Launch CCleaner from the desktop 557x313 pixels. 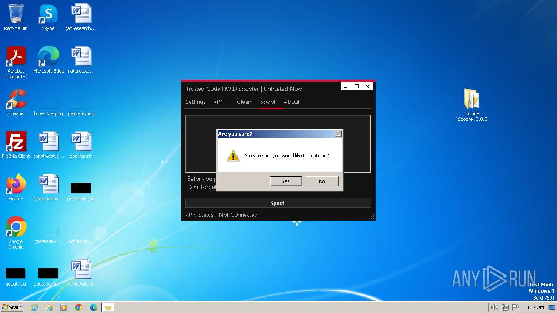tap(16, 103)
